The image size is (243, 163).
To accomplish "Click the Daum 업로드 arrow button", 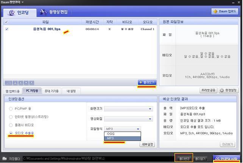I will pyautogui.click(x=225, y=11).
